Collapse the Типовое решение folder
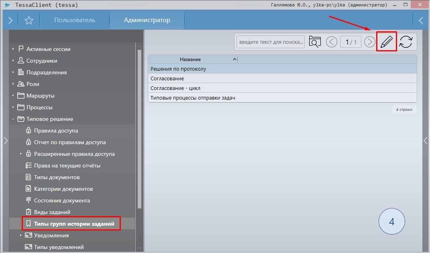 [13, 119]
